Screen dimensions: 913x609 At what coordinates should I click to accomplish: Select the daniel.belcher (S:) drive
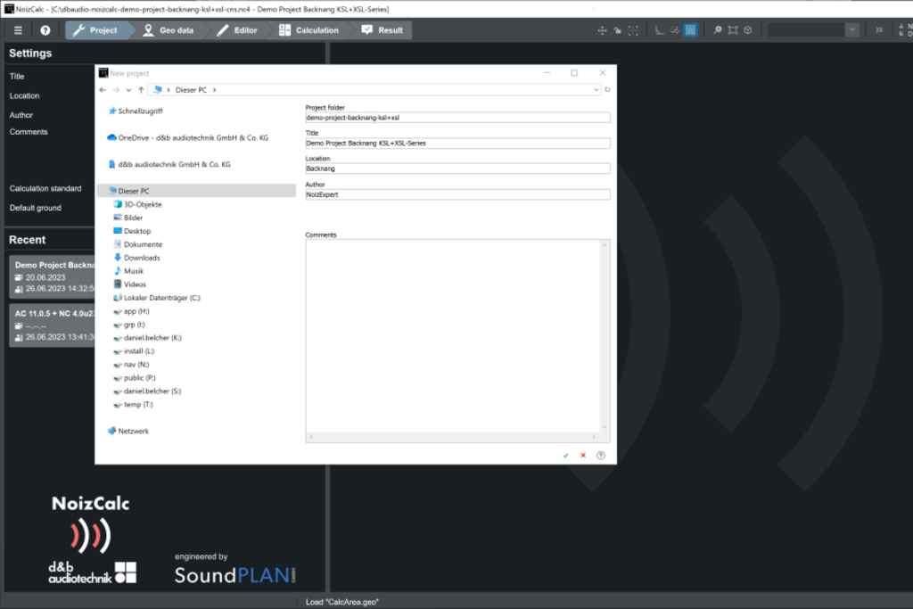[147, 391]
